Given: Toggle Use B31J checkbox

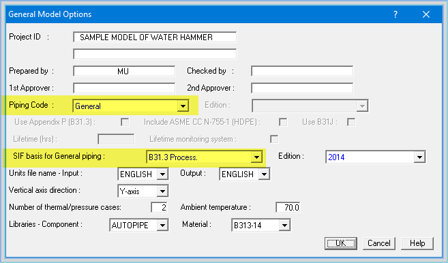Looking at the screenshot, I should pos(351,122).
